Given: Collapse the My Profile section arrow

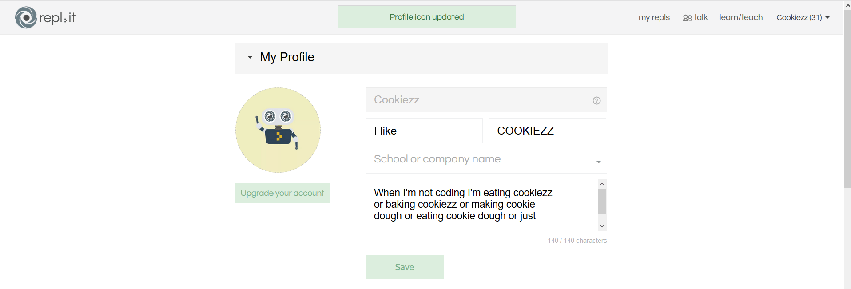Looking at the screenshot, I should (250, 57).
